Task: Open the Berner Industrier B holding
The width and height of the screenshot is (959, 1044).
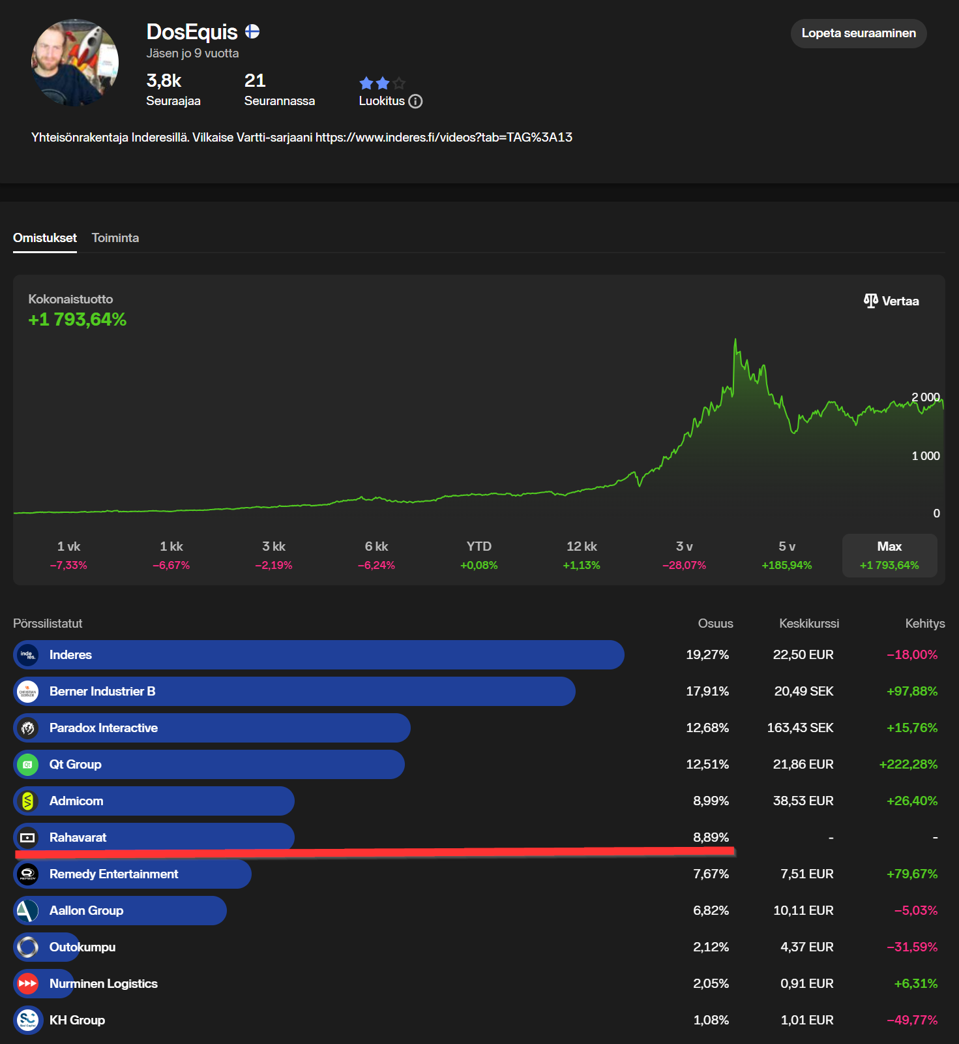Action: (x=102, y=691)
